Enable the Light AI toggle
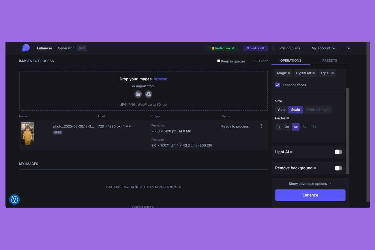 click(338, 152)
